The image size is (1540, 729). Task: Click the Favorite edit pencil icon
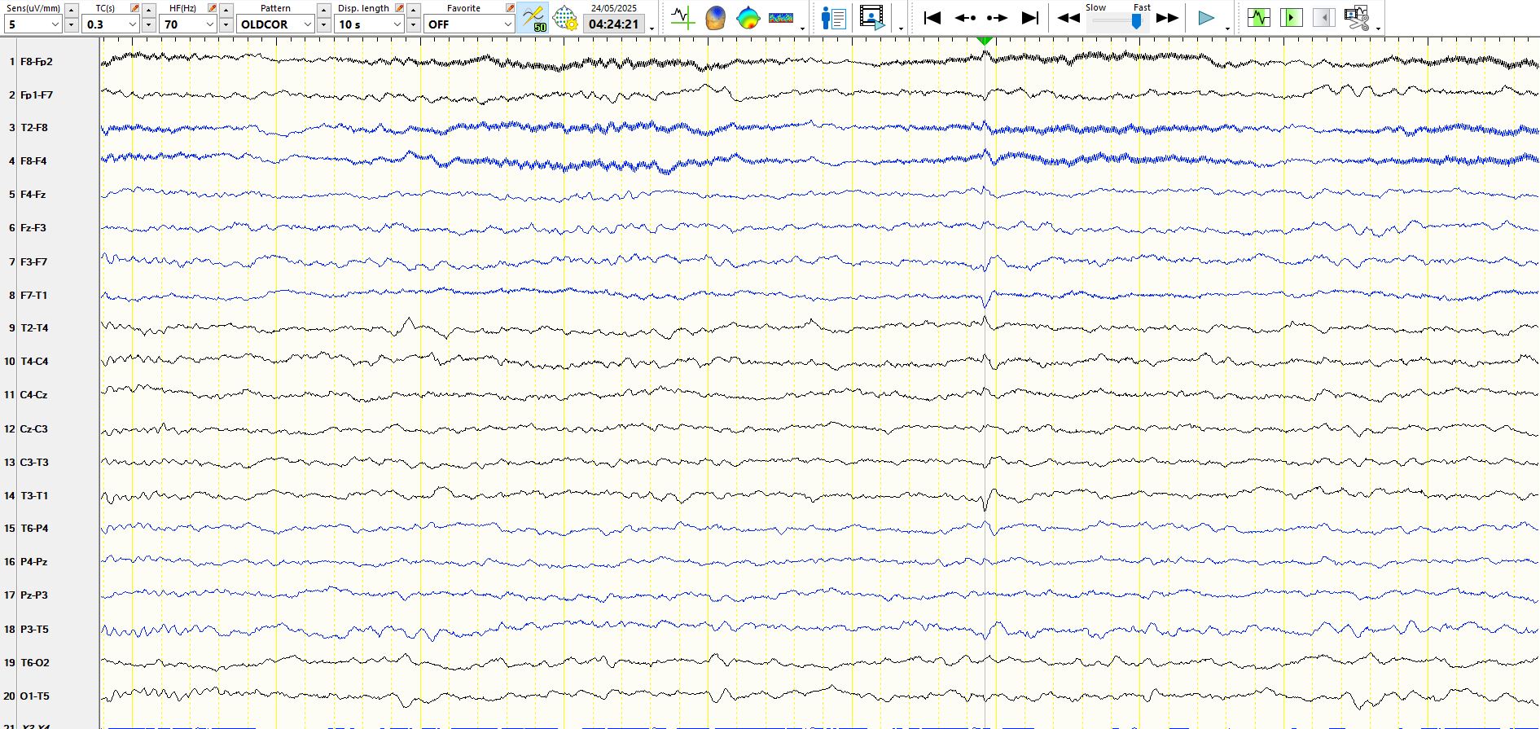point(511,8)
